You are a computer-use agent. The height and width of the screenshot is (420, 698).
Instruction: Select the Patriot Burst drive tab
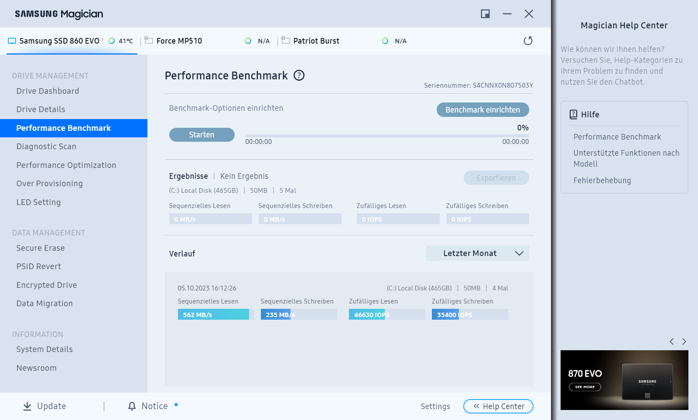[346, 41]
